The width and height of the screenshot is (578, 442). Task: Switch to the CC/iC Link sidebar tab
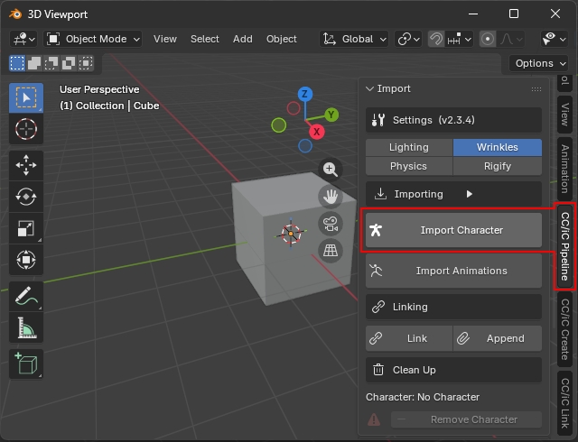[564, 403]
